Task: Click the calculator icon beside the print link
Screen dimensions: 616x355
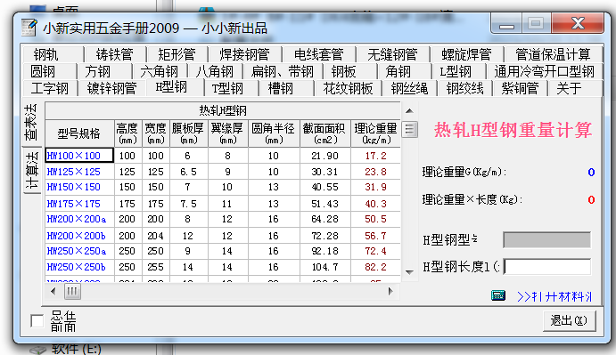Action: click(498, 295)
